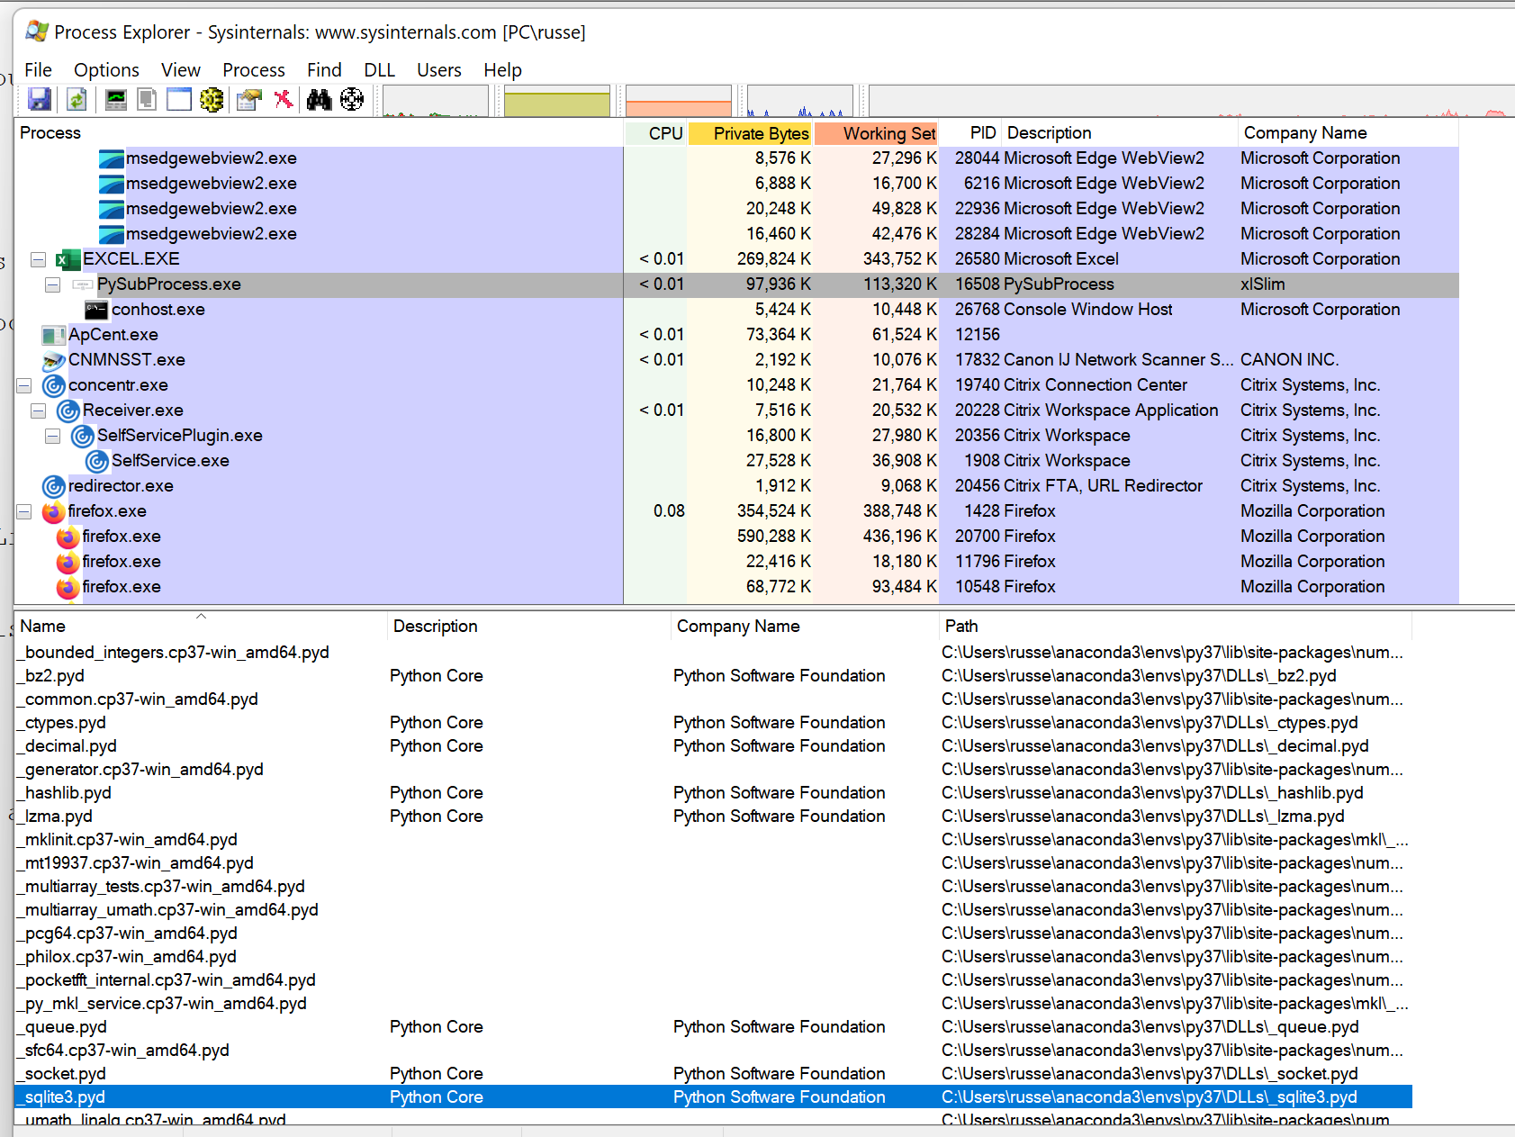The height and width of the screenshot is (1137, 1515).
Task: Open the DLL menu
Action: (379, 70)
